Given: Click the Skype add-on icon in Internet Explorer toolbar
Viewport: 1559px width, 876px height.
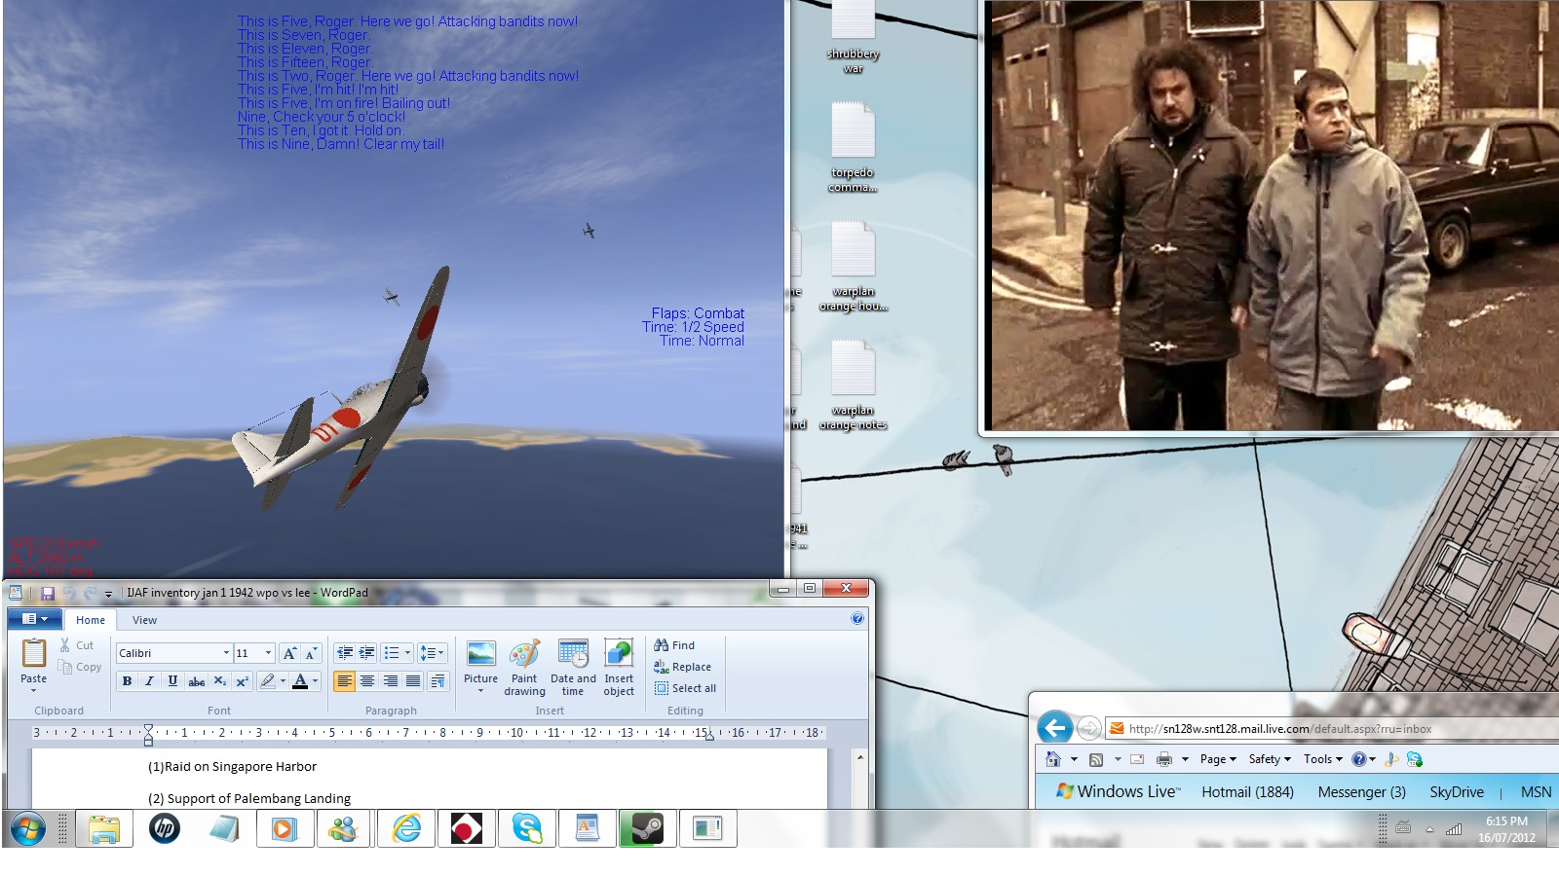Looking at the screenshot, I should (x=1415, y=759).
